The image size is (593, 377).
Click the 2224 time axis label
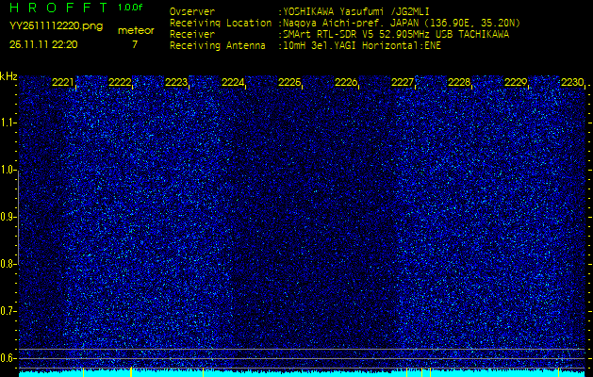tap(233, 82)
